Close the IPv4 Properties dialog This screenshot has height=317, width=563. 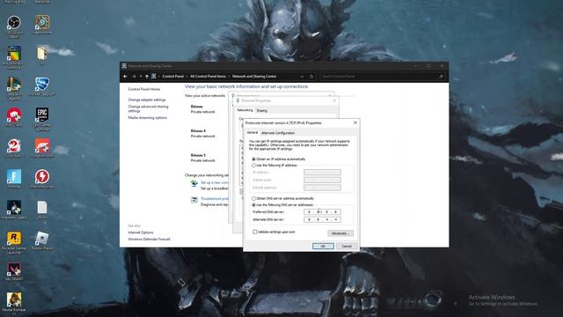355,123
